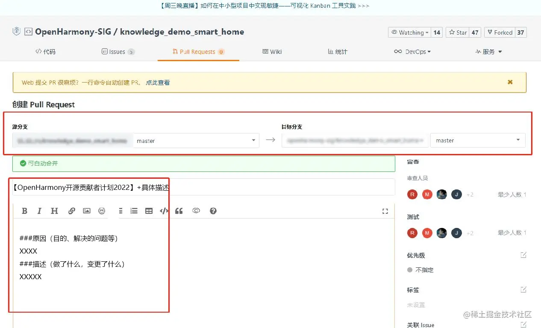Viewport: 541px width, 328px height.
Task: Open the emoji picker smiley icon
Action: tap(102, 211)
